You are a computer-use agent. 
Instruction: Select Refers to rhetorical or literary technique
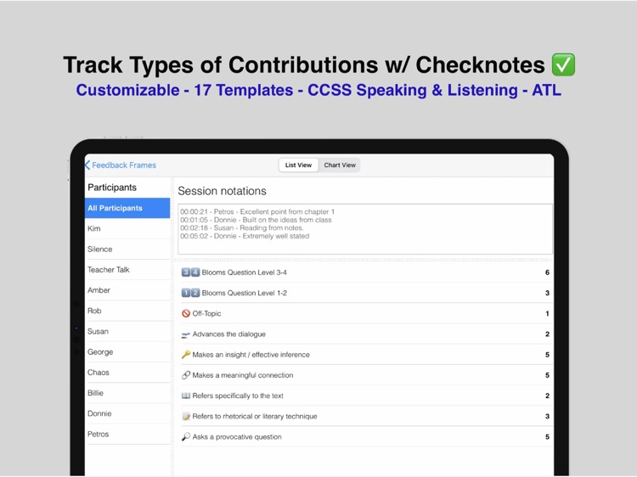pos(255,416)
